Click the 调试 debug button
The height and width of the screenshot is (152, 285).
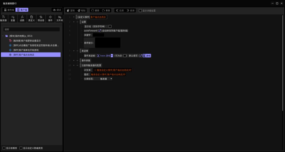pyautogui.click(x=57, y=10)
